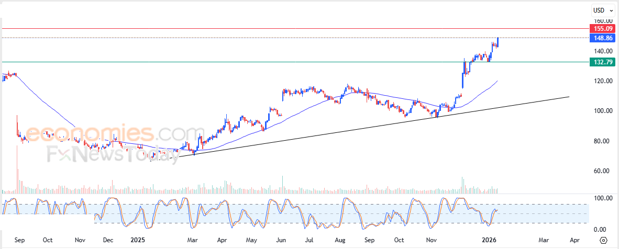
Task: Select the stochastic oscillator indicator pane
Action: (295, 213)
